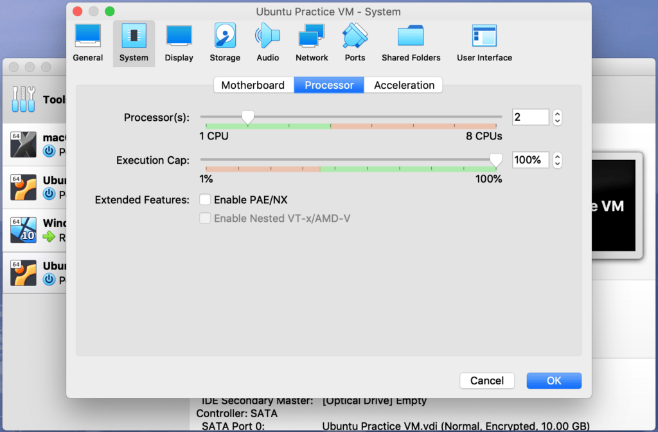Click the execution cap field showing 100%
The width and height of the screenshot is (658, 432).
530,160
